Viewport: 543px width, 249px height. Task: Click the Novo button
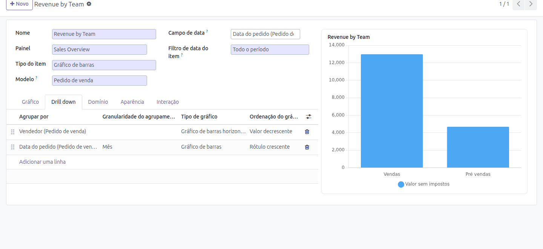[19, 4]
